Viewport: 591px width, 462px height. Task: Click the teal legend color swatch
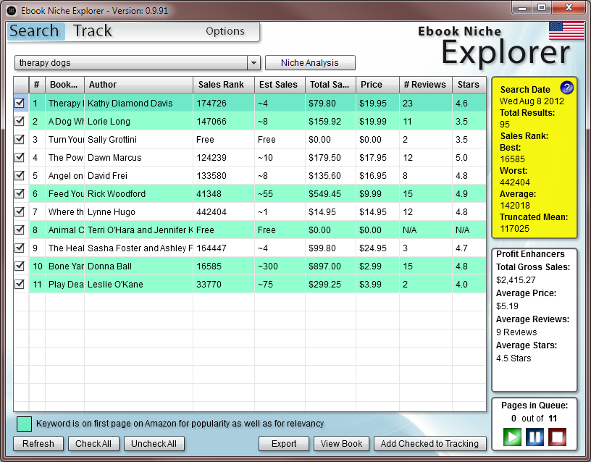[24, 424]
